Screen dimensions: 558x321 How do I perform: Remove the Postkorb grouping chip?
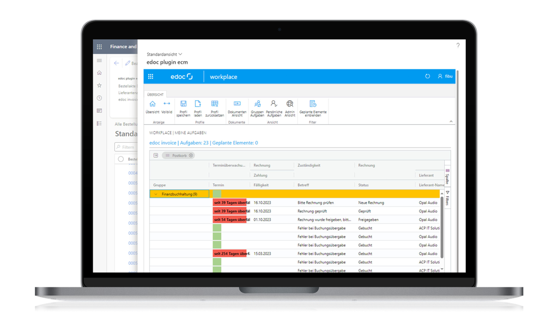(x=191, y=155)
